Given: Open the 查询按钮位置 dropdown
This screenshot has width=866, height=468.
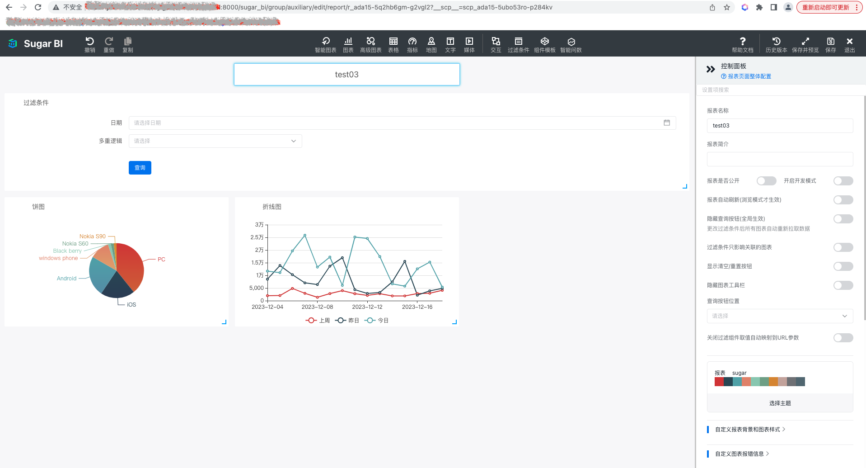Looking at the screenshot, I should (x=780, y=316).
